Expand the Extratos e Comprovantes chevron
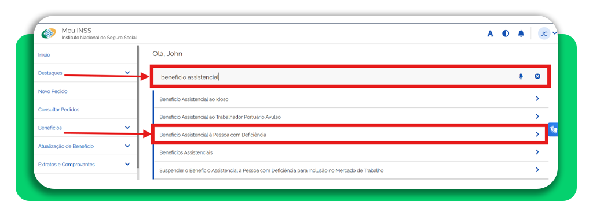 click(x=127, y=164)
